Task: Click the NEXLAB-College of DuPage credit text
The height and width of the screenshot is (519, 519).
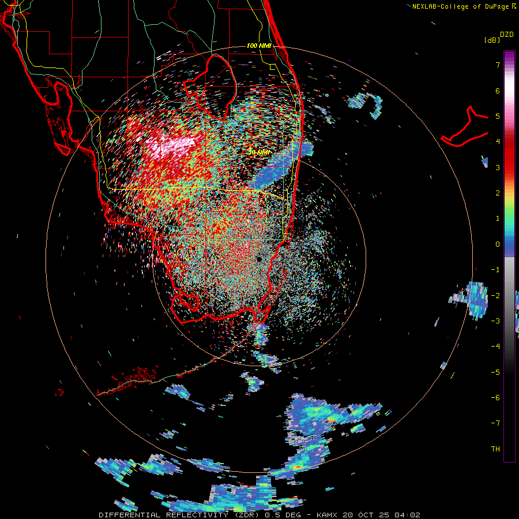Action: coord(460,6)
